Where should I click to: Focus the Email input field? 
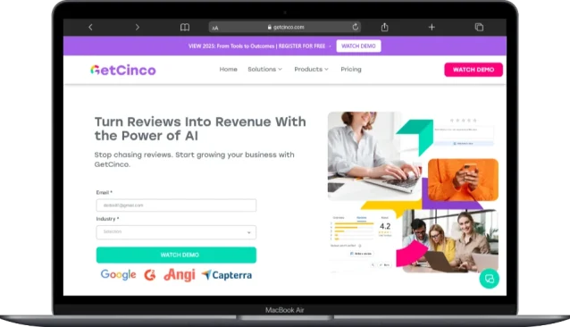[x=176, y=205]
